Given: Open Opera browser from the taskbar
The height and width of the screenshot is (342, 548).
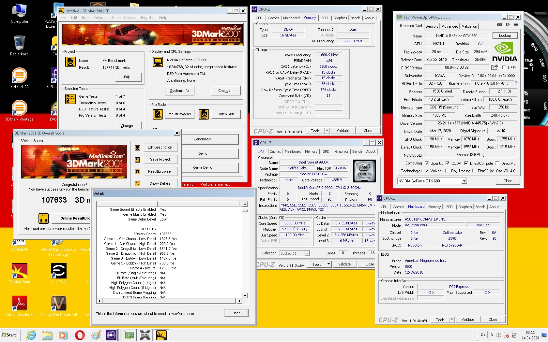Looking at the screenshot, I should (80, 335).
